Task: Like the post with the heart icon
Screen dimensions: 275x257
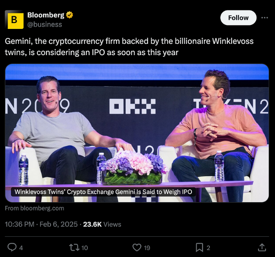Action: pyautogui.click(x=137, y=248)
